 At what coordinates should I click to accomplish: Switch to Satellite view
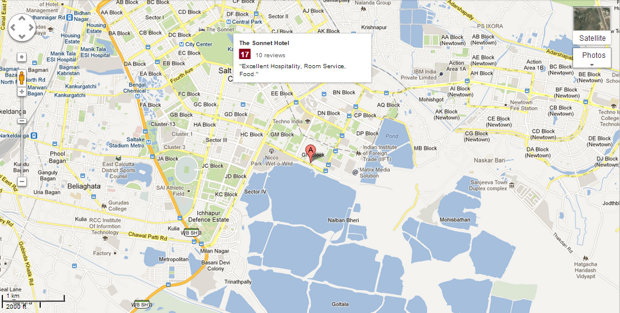coord(592,38)
